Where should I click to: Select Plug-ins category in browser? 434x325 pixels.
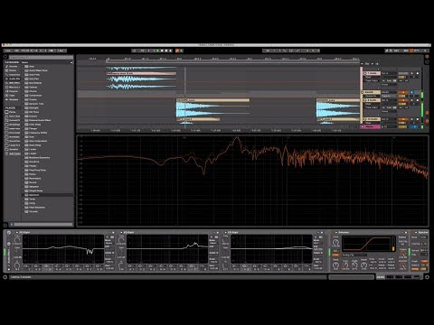click(13, 91)
